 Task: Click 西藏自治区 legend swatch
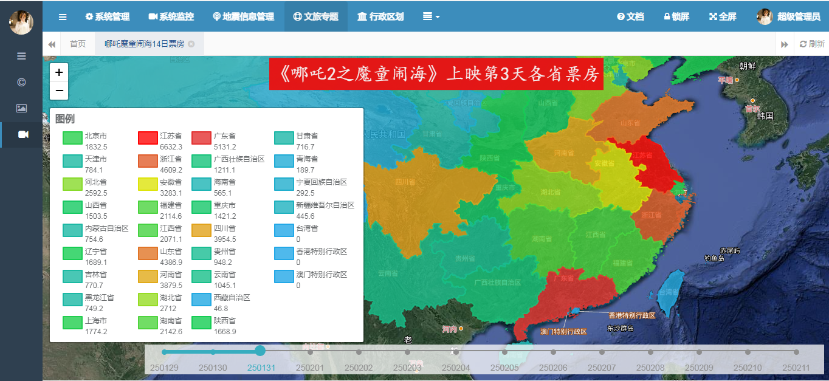[201, 300]
